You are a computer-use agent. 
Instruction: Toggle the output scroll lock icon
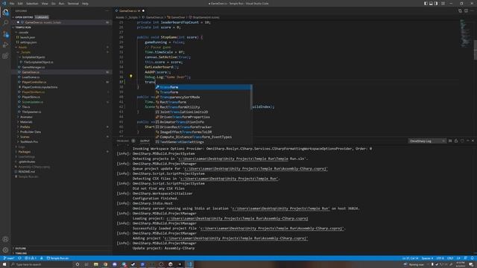click(456, 141)
